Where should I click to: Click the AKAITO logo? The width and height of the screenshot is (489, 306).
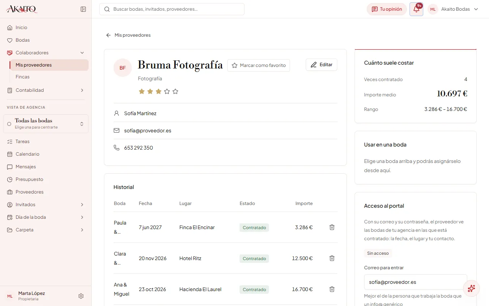pos(22,9)
